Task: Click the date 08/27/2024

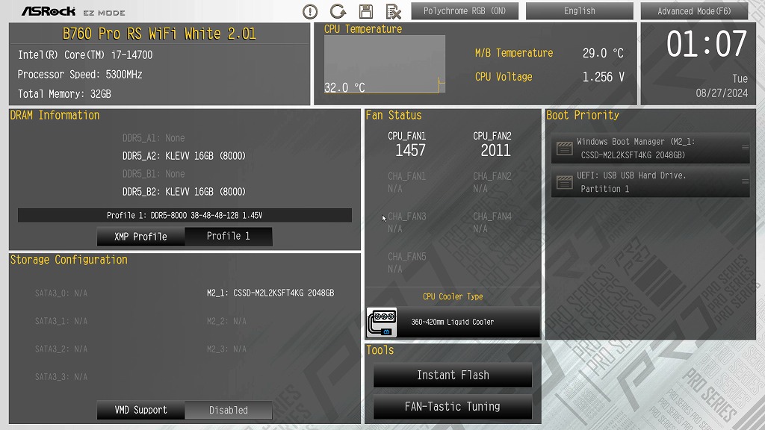Action: pyautogui.click(x=722, y=93)
